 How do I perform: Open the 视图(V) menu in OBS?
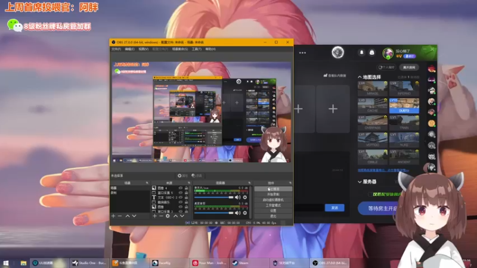click(144, 49)
